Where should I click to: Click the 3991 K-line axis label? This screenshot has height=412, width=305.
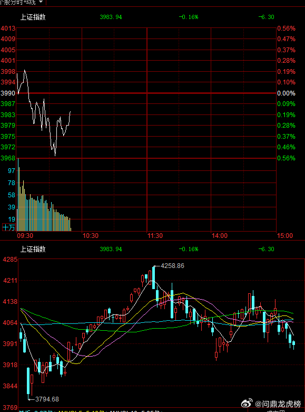coord(10,344)
